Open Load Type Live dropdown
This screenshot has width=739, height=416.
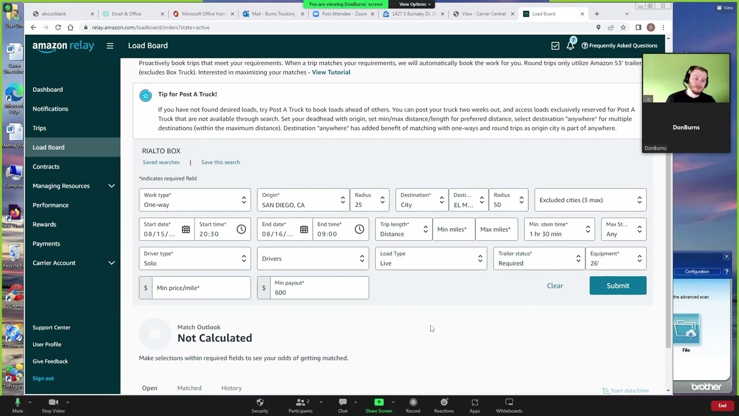431,259
